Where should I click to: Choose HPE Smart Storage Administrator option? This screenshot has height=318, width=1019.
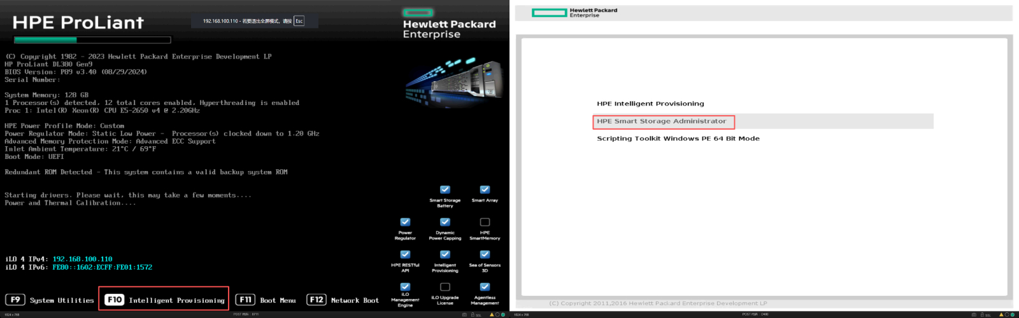pyautogui.click(x=661, y=121)
